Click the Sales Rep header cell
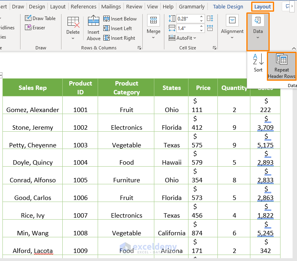297x261 pixels. coord(33,88)
